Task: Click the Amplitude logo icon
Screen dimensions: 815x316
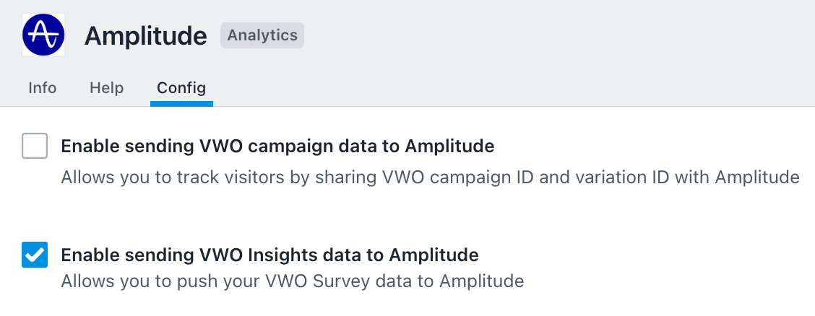Action: pyautogui.click(x=43, y=35)
